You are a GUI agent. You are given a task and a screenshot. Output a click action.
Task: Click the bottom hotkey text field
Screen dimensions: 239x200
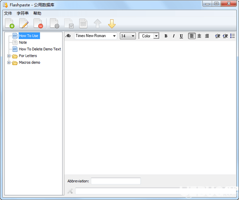155,191
